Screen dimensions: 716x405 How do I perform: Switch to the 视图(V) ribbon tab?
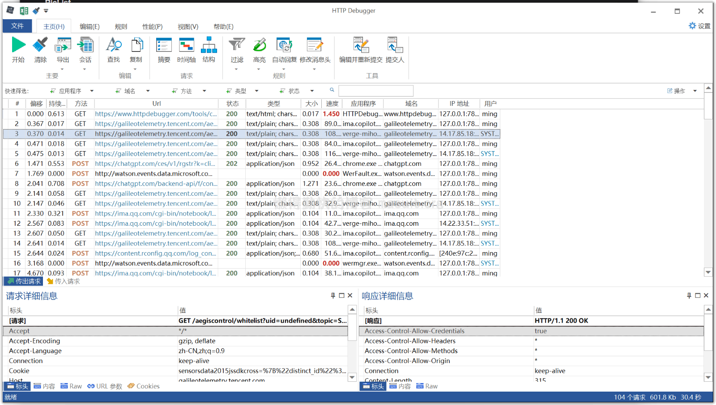pos(188,26)
